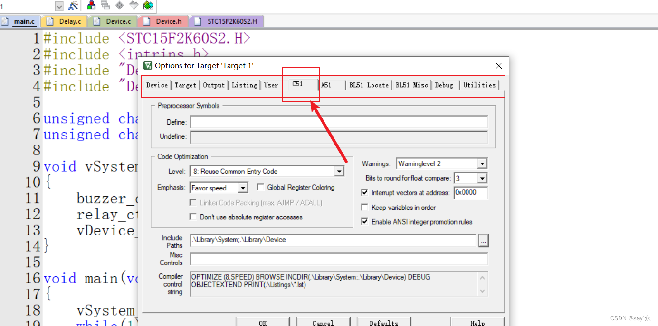Image resolution: width=658 pixels, height=326 pixels.
Task: Click the gray diamond toolbar icon
Action: [120, 6]
